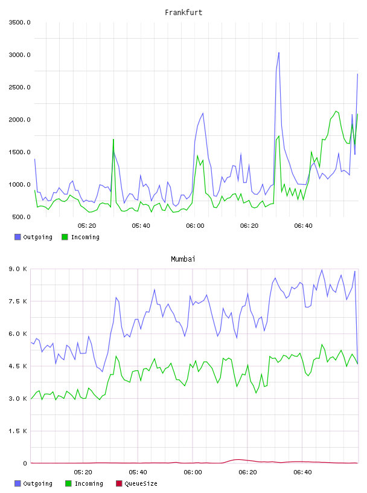Click the 05:40 time label on Mumbai chart

click(x=138, y=472)
